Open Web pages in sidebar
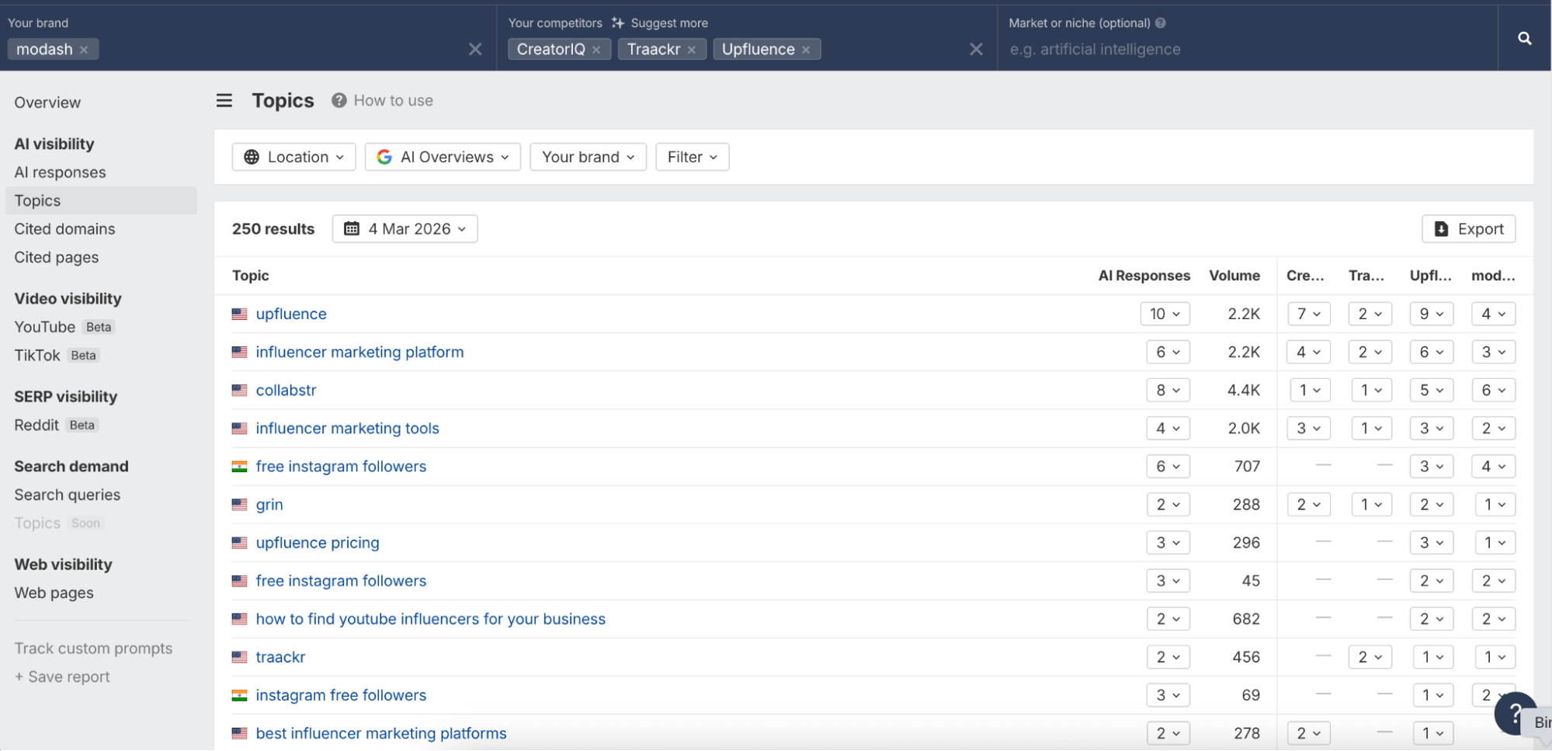This screenshot has height=751, width=1552. tap(54, 593)
